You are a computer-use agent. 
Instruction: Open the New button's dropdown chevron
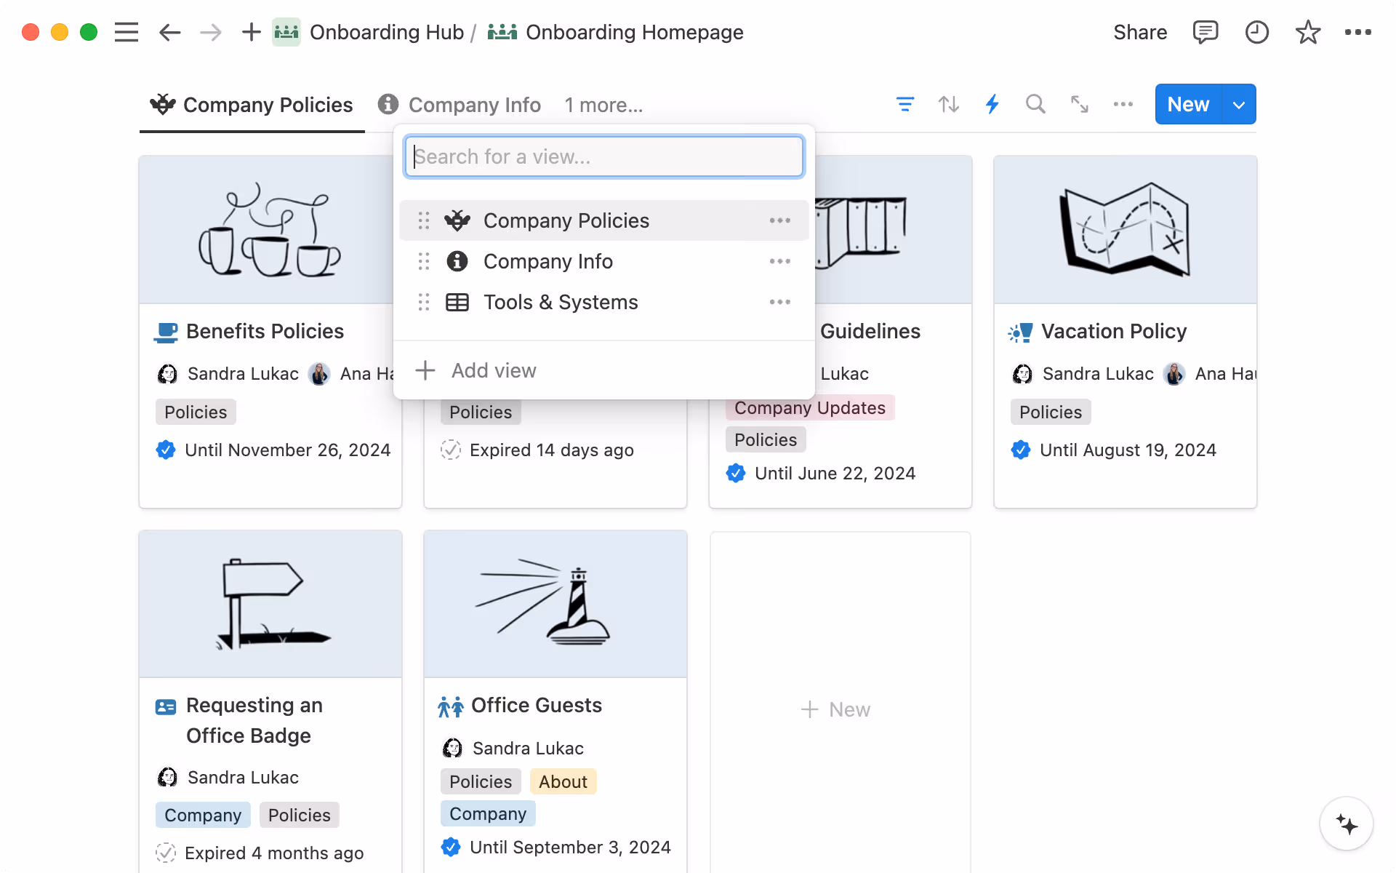(1239, 104)
